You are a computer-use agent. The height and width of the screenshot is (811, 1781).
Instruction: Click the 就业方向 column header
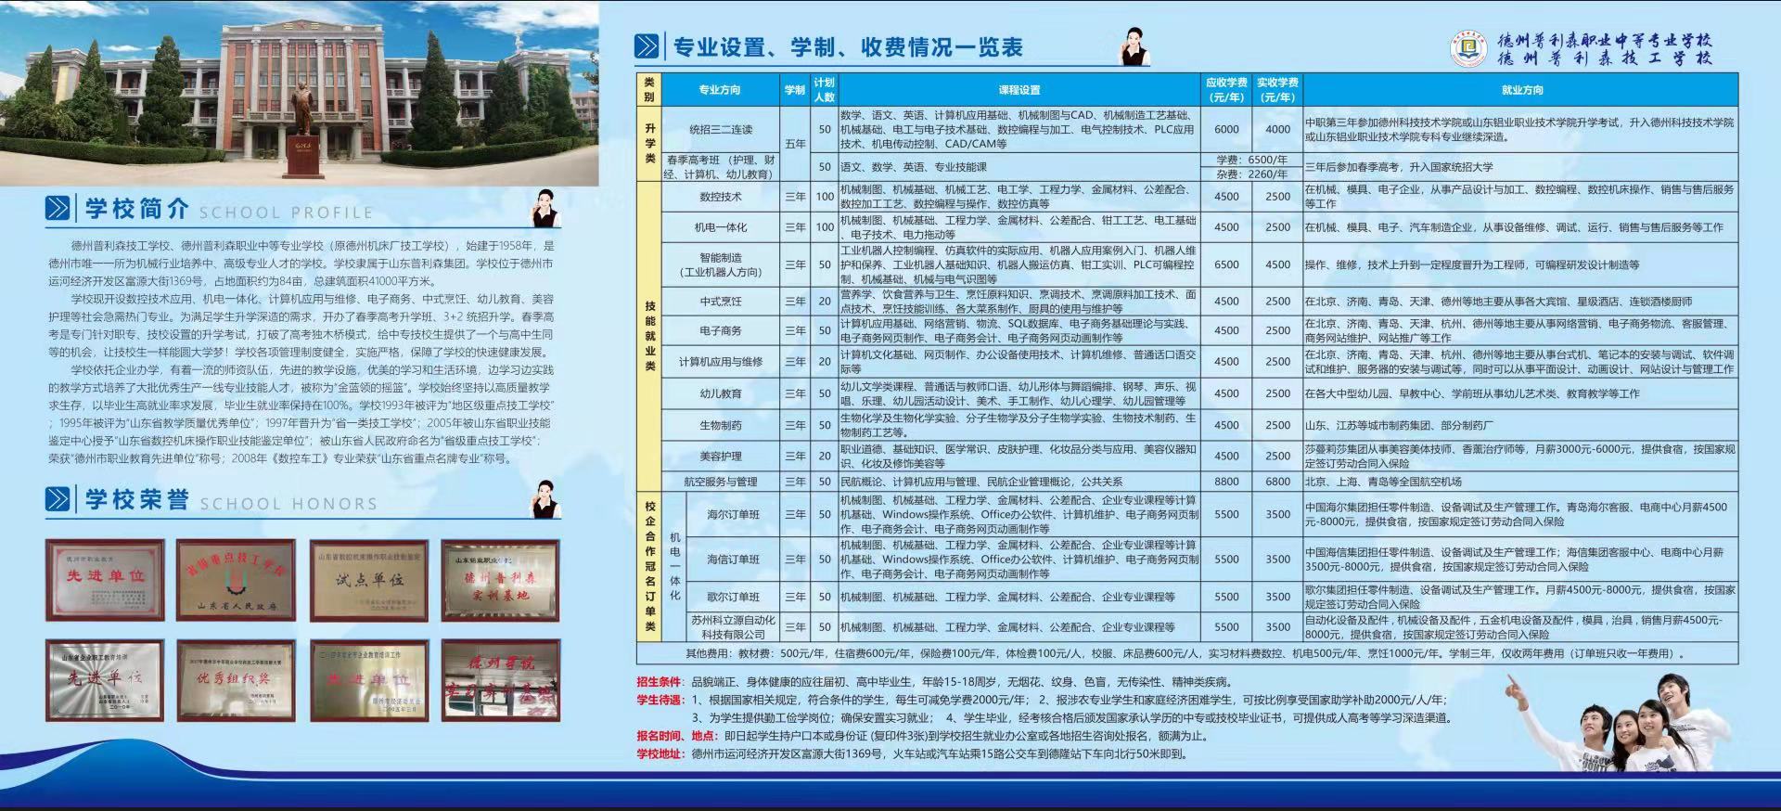(x=1521, y=90)
